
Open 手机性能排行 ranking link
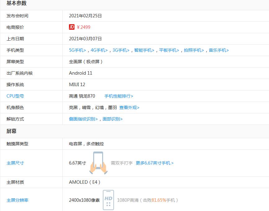pos(119,96)
